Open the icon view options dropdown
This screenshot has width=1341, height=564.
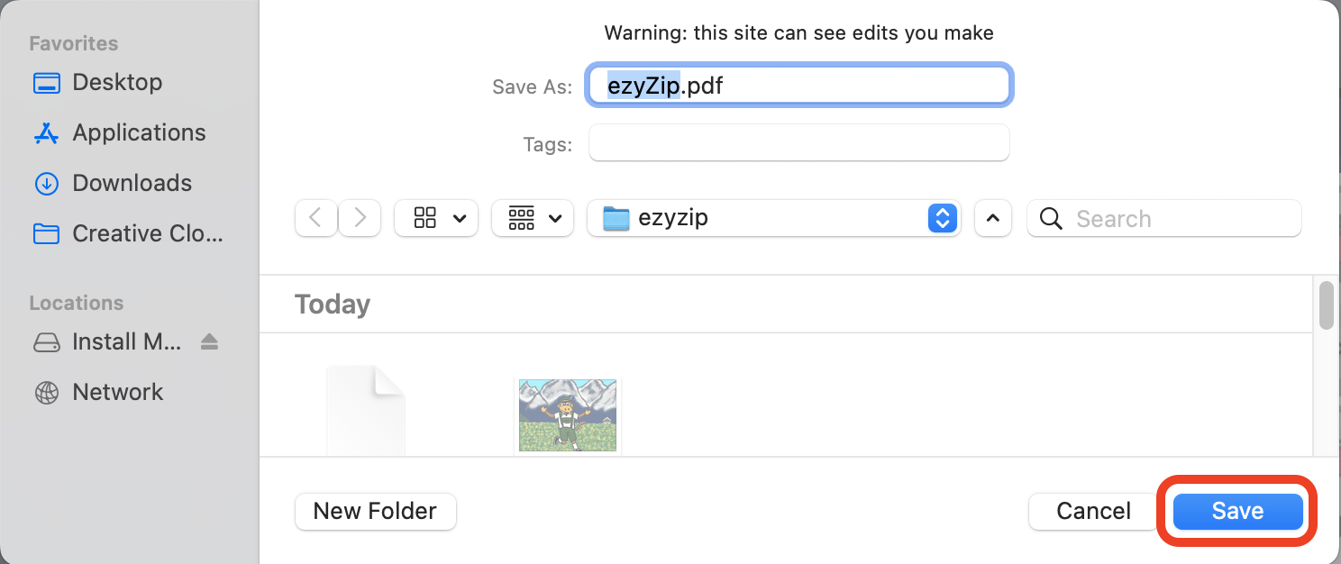tap(436, 218)
